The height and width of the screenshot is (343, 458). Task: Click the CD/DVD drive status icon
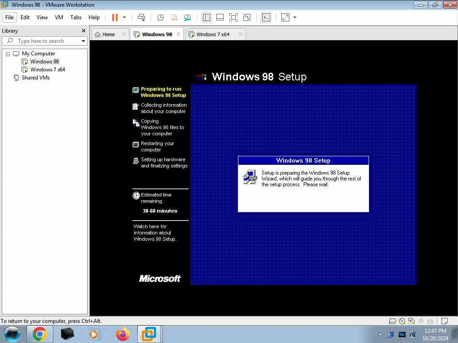tap(402, 321)
